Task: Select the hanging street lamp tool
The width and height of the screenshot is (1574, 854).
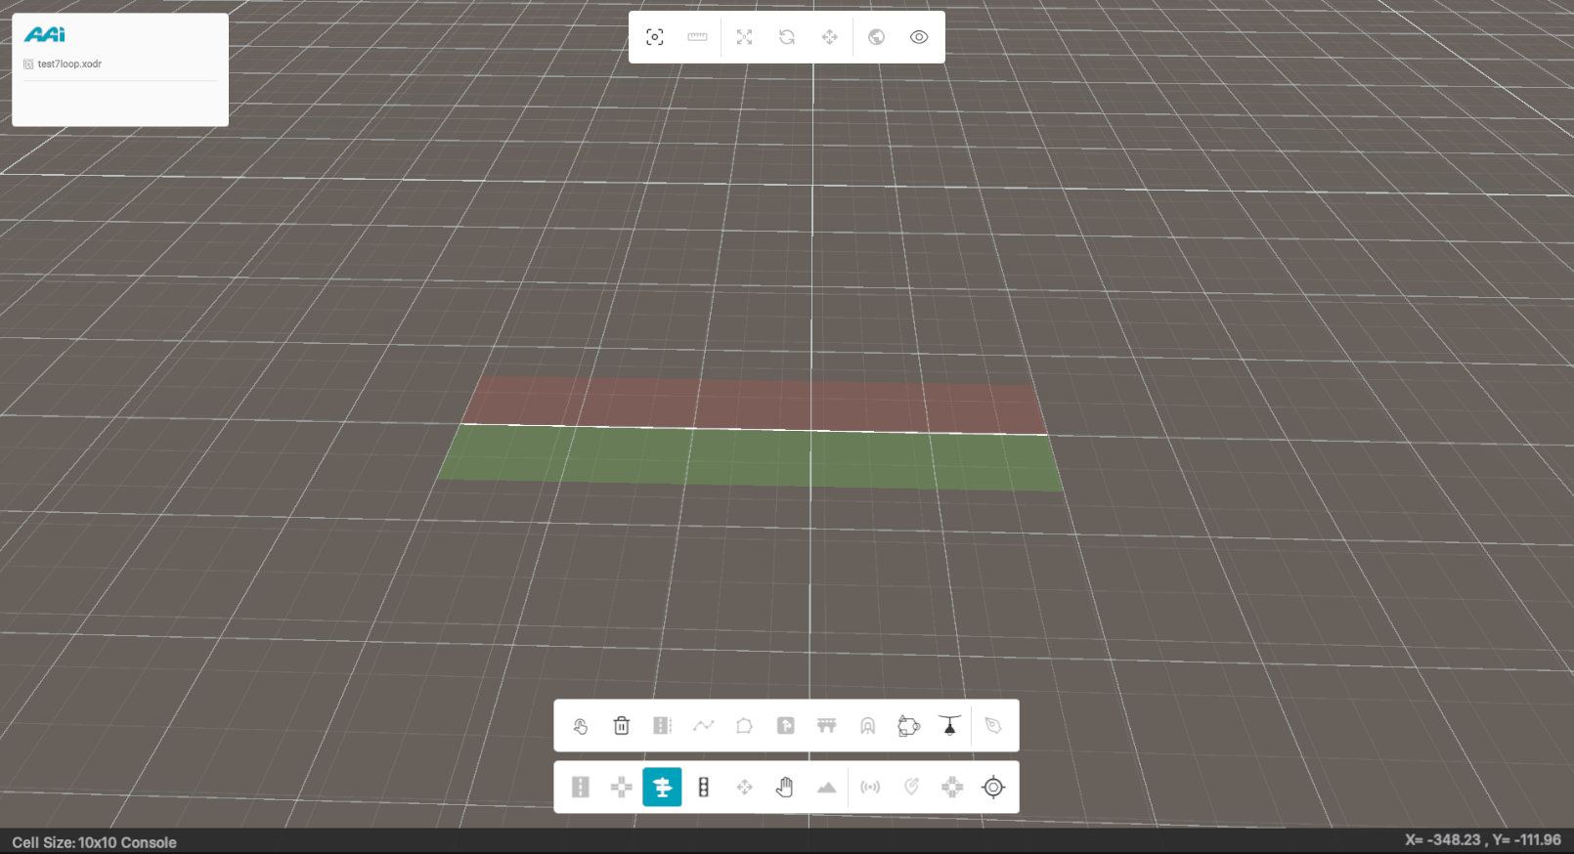Action: pyautogui.click(x=949, y=725)
